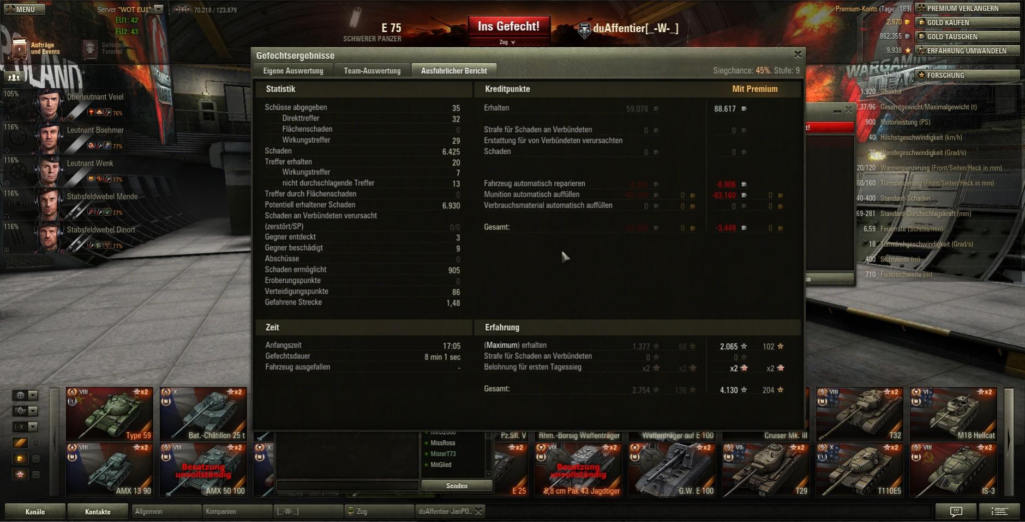Viewport: 1025px width, 522px height.
Task: Click the Kontakte button
Action: point(98,512)
